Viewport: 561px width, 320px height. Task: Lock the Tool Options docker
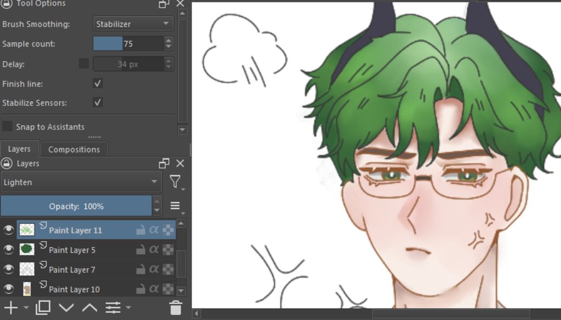7,4
